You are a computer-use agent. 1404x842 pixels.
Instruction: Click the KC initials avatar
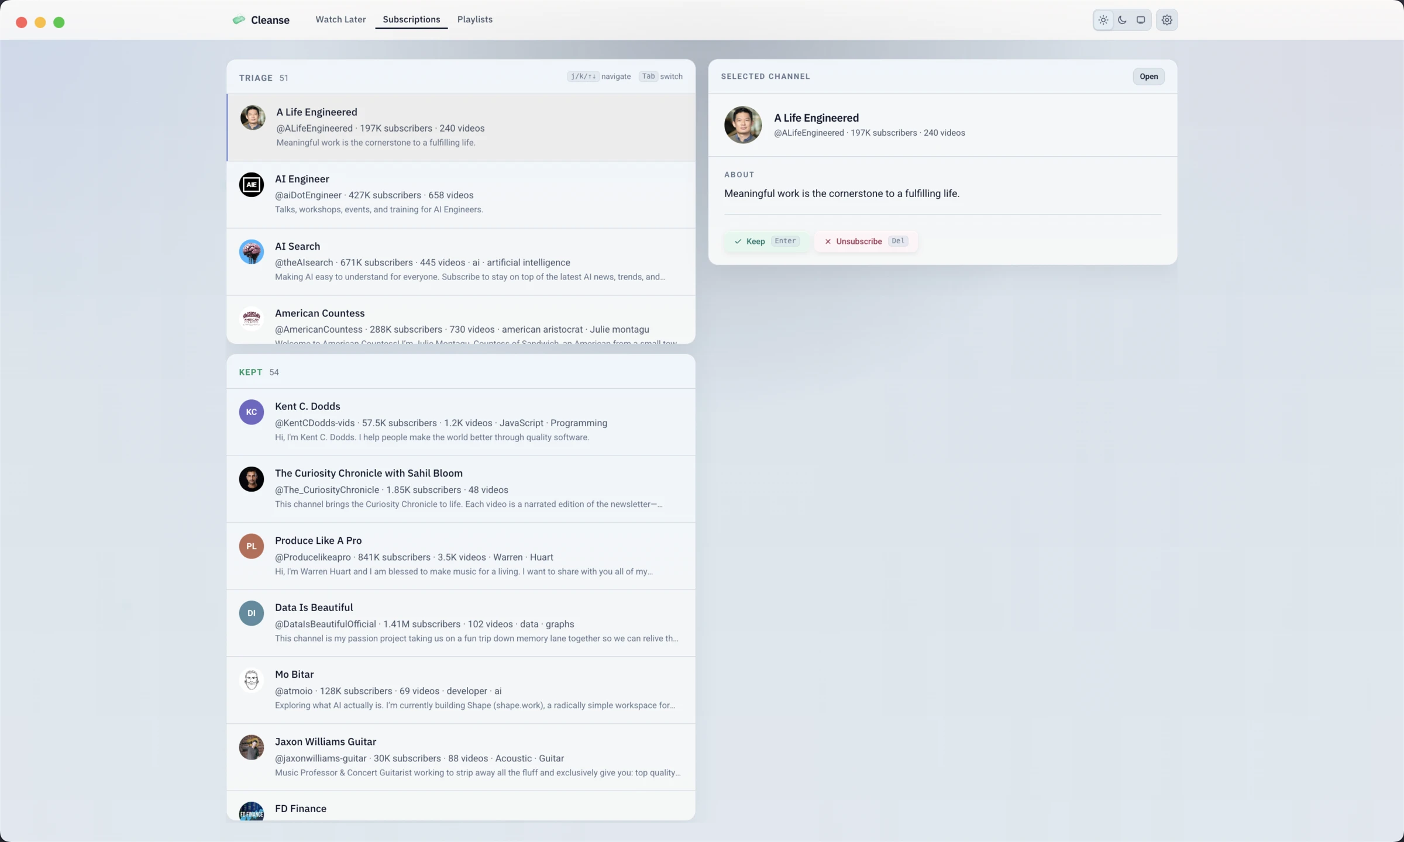252,412
